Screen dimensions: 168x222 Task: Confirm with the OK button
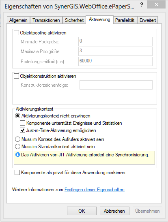point(82,211)
